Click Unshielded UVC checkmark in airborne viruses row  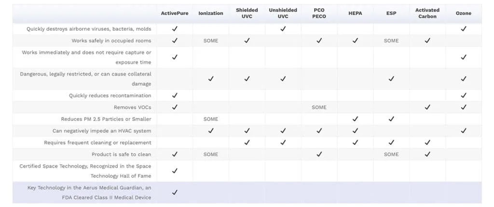pos(283,29)
